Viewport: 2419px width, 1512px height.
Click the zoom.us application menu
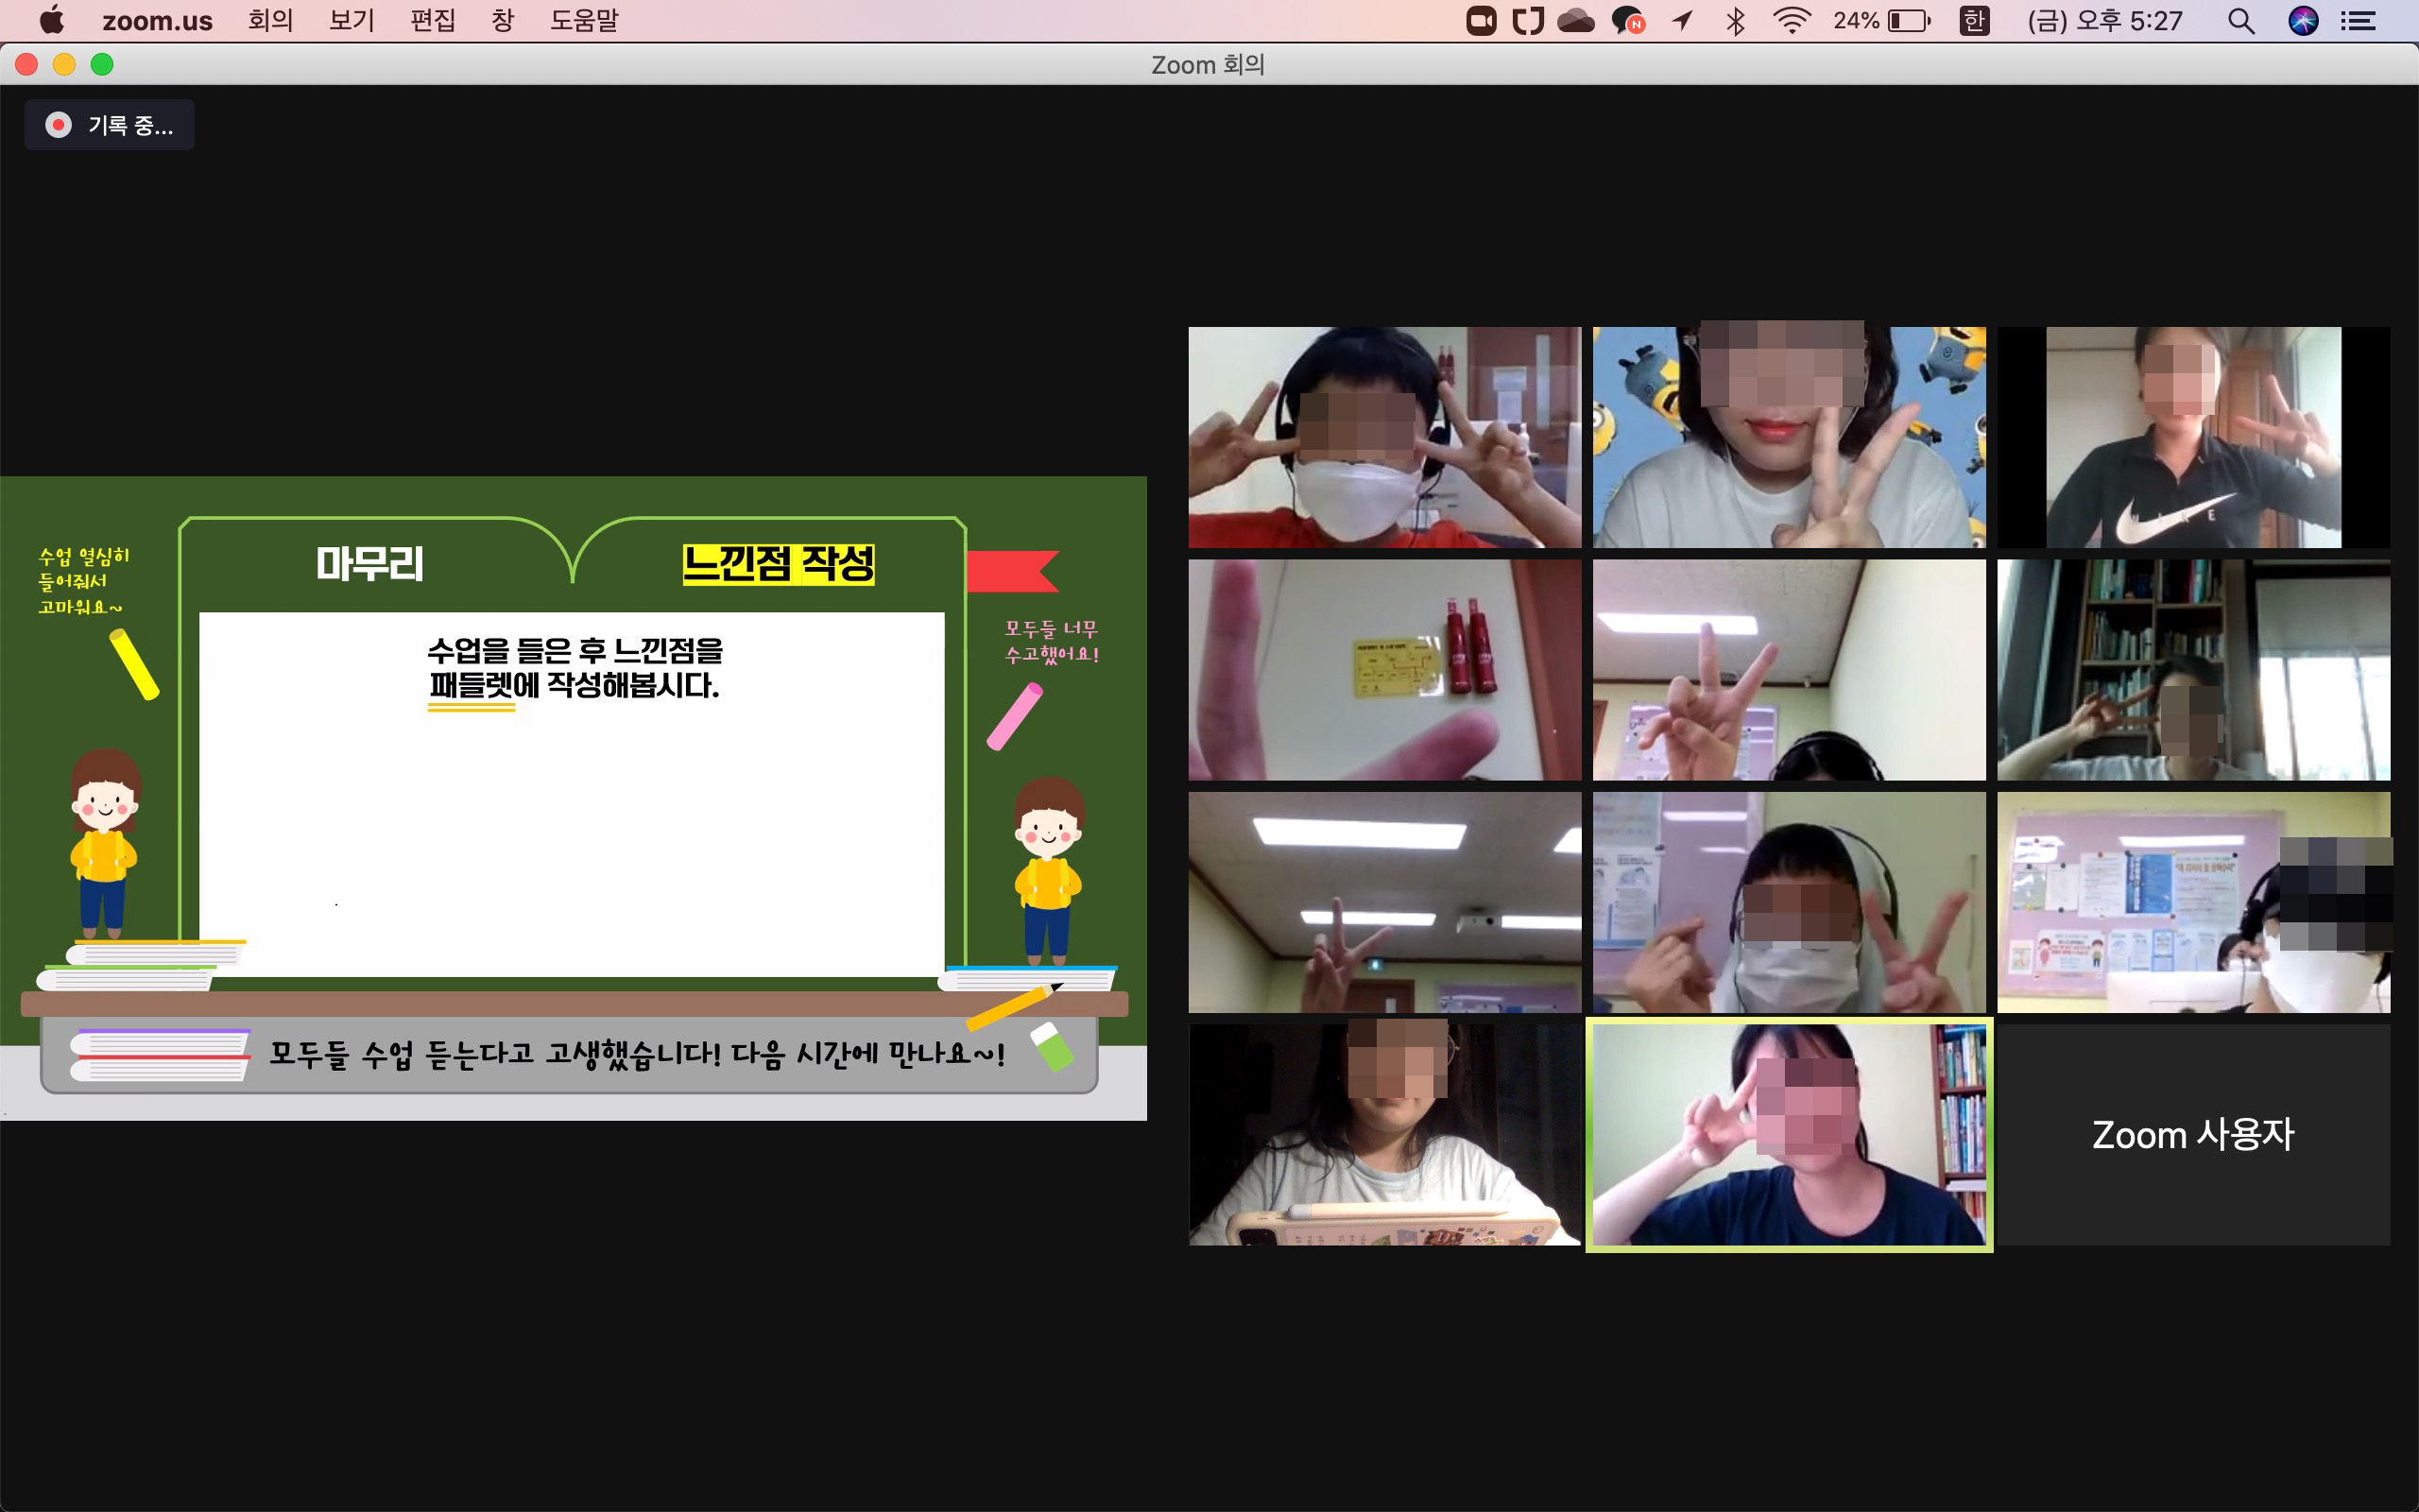pos(157,21)
